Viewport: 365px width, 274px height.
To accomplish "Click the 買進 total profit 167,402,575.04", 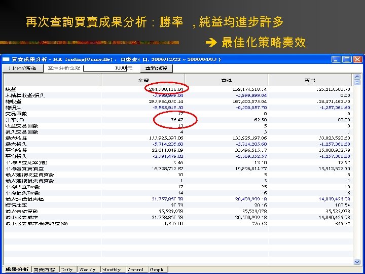I will (250, 101).
